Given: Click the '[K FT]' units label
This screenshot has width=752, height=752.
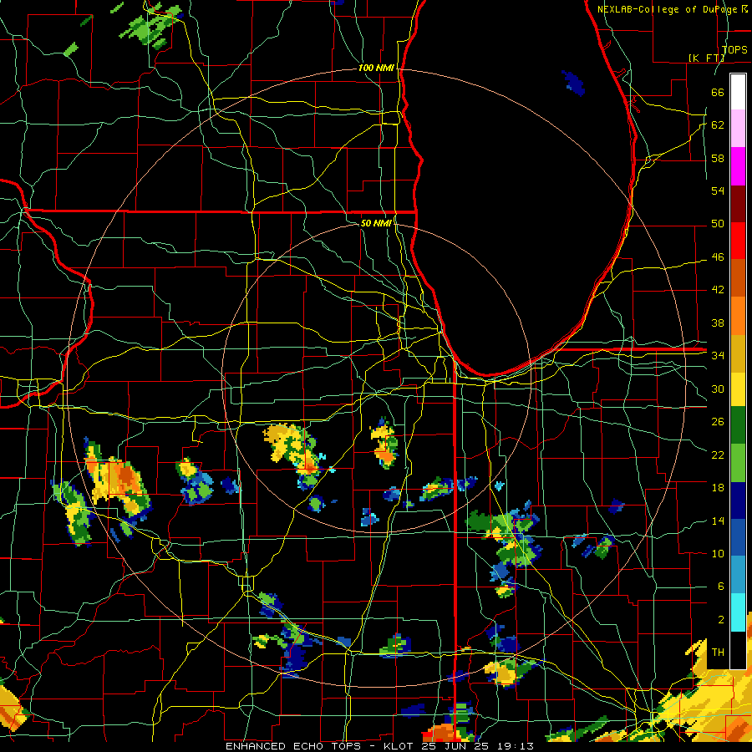Looking at the screenshot, I should click(706, 58).
